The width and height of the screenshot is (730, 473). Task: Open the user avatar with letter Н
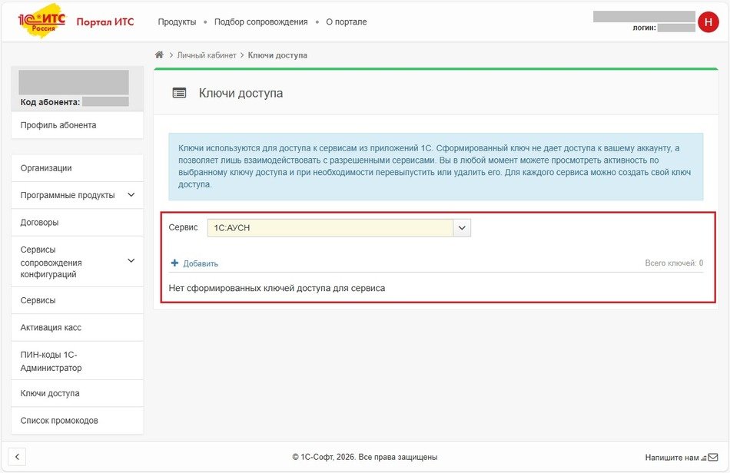pos(708,22)
